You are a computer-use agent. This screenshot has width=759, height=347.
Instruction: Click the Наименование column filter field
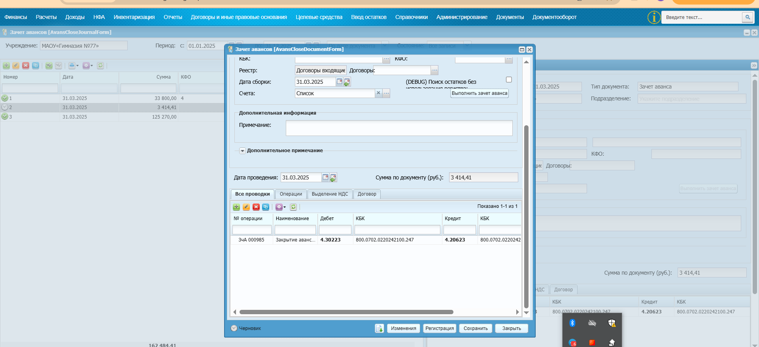295,230
